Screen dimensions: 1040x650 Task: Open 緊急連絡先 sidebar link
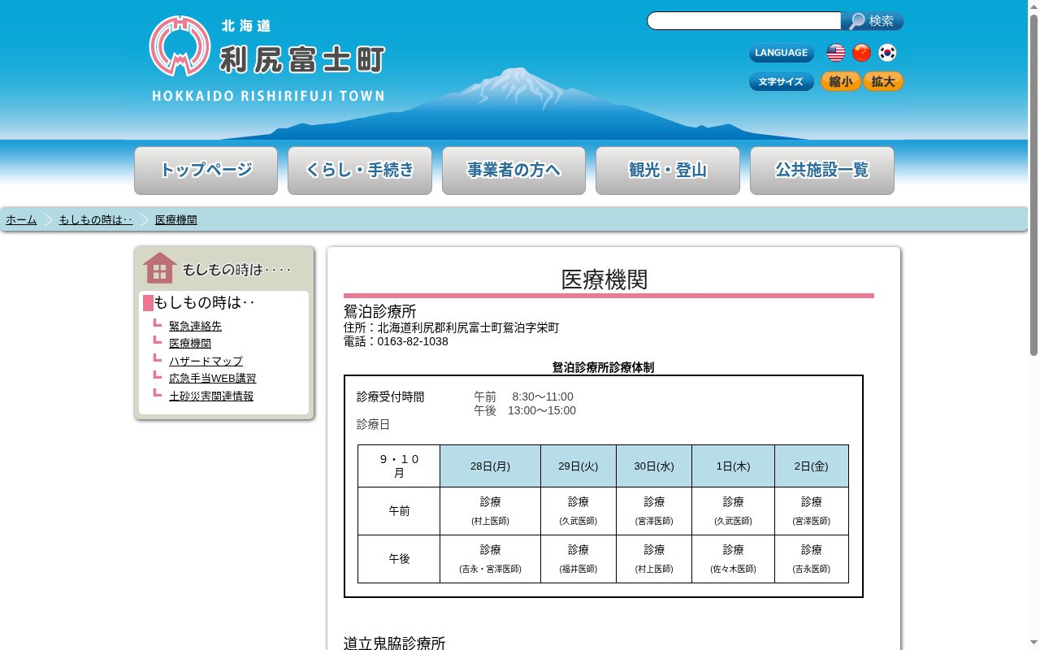[195, 326]
